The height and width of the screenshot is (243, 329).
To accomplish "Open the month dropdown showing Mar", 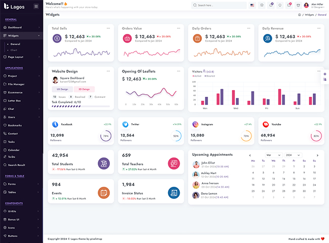I will coord(273,155).
